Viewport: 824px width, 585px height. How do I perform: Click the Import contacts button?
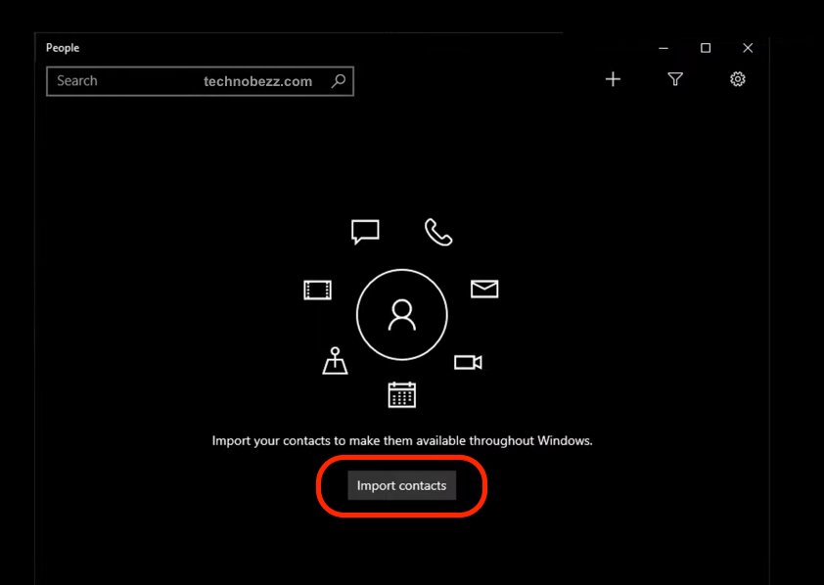401,485
